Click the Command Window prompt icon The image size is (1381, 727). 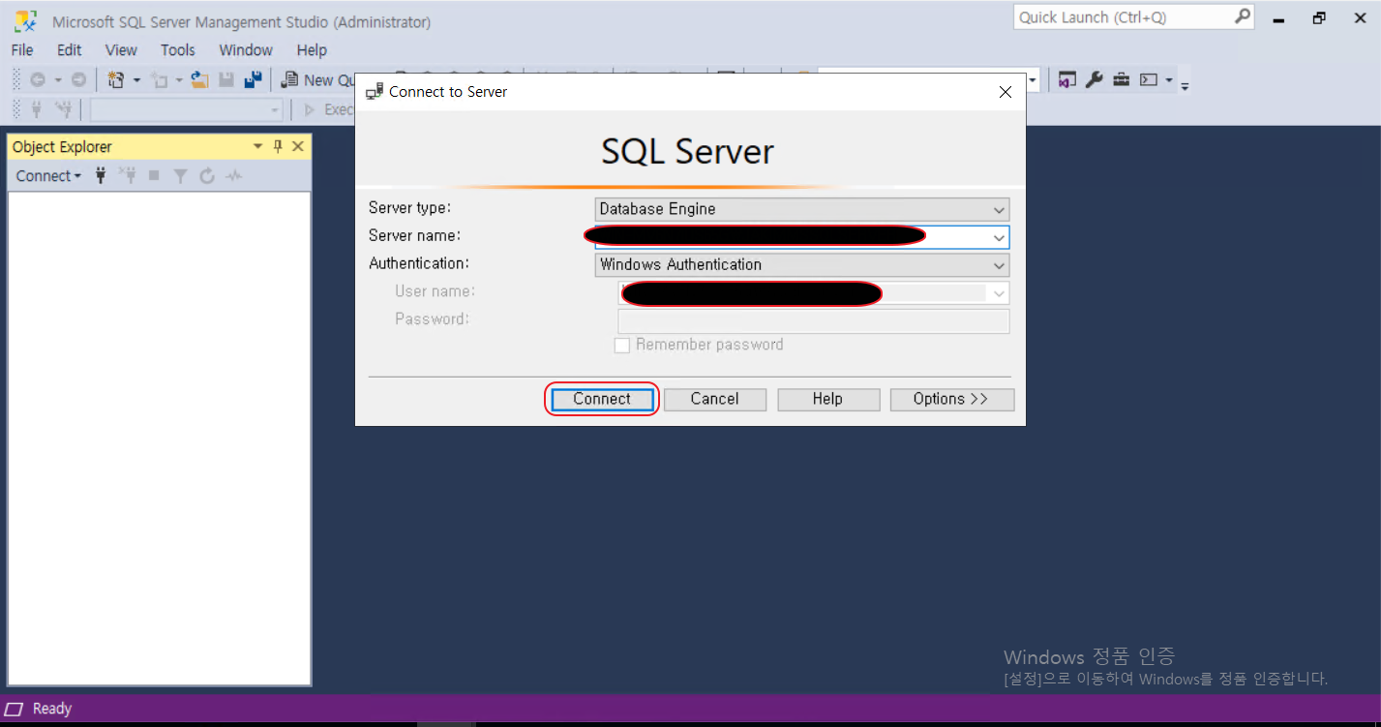click(1149, 80)
